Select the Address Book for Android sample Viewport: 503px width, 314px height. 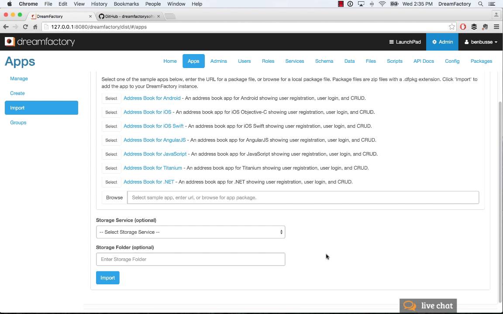111,99
